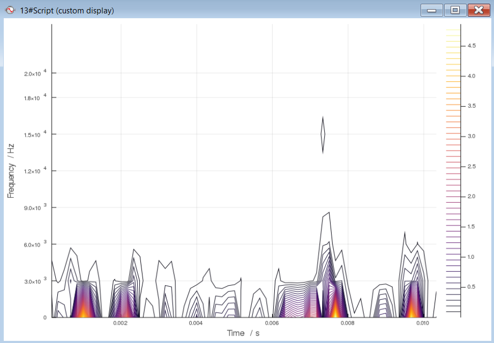Click the 4.5 level on the colorbar
The width and height of the screenshot is (494, 343).
click(471, 46)
